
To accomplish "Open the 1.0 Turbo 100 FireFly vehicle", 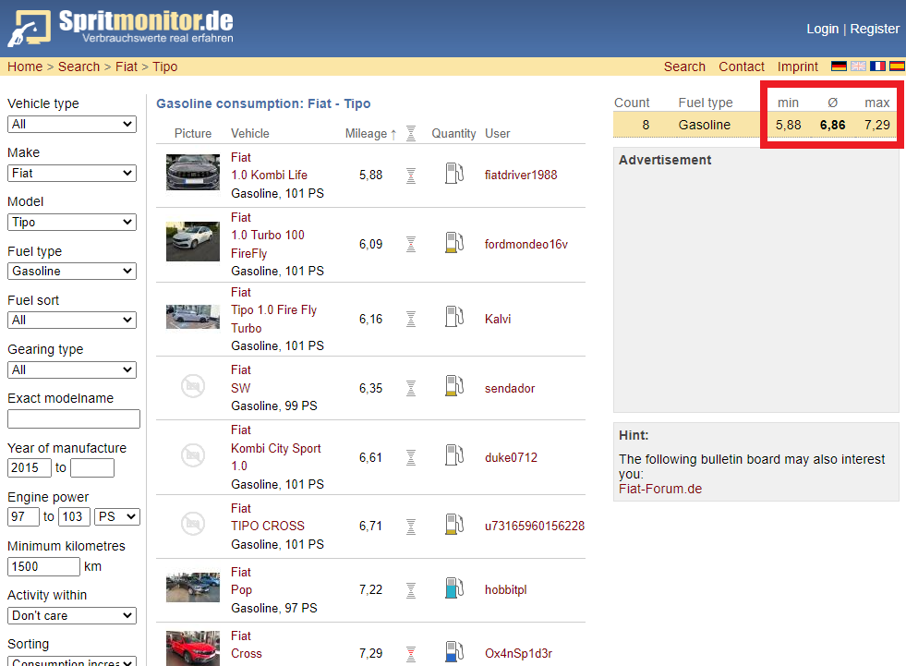I will click(x=268, y=244).
